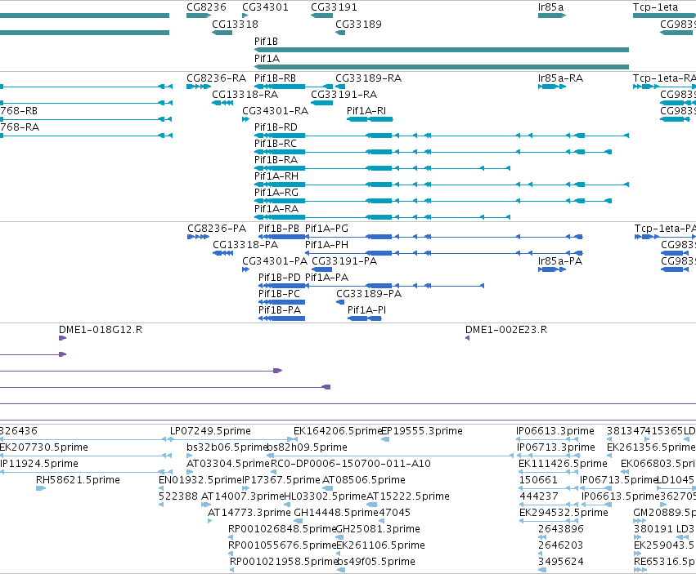This screenshot has width=696, height=574.
Task: Click EST bs32b06.5prime
Action: point(227,447)
